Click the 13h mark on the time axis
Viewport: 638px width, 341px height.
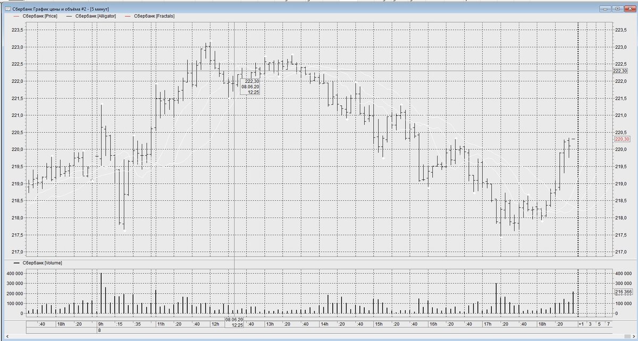click(270, 324)
